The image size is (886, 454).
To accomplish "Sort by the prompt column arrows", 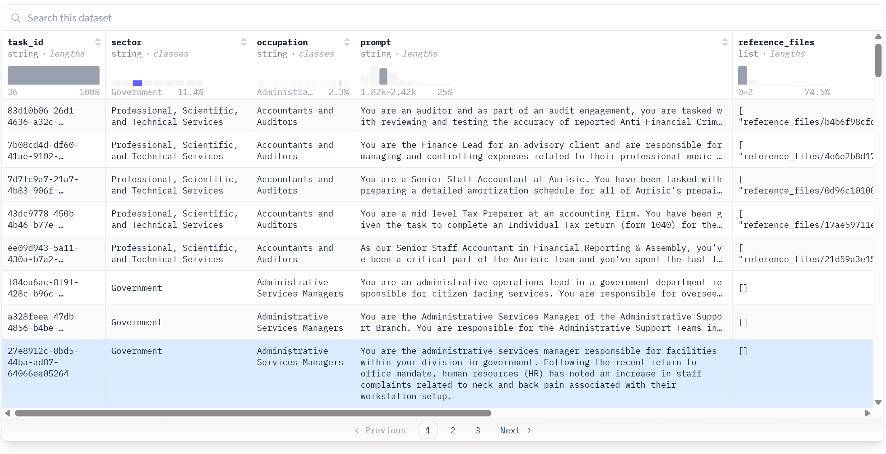I will click(x=724, y=42).
